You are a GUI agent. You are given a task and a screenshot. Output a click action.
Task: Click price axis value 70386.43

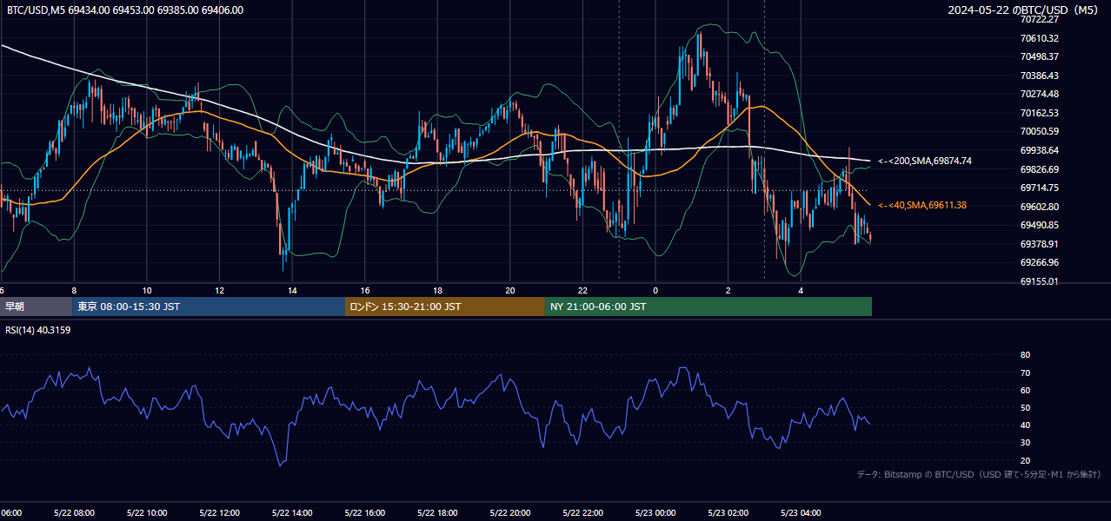(x=1039, y=76)
